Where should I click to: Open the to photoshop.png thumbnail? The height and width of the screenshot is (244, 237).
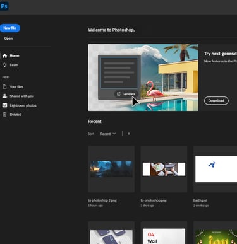164,169
